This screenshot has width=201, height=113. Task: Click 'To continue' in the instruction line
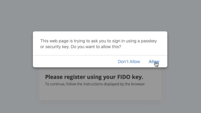click(53, 84)
